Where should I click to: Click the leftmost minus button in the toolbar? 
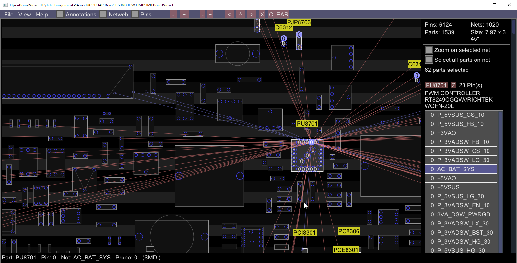(x=173, y=15)
